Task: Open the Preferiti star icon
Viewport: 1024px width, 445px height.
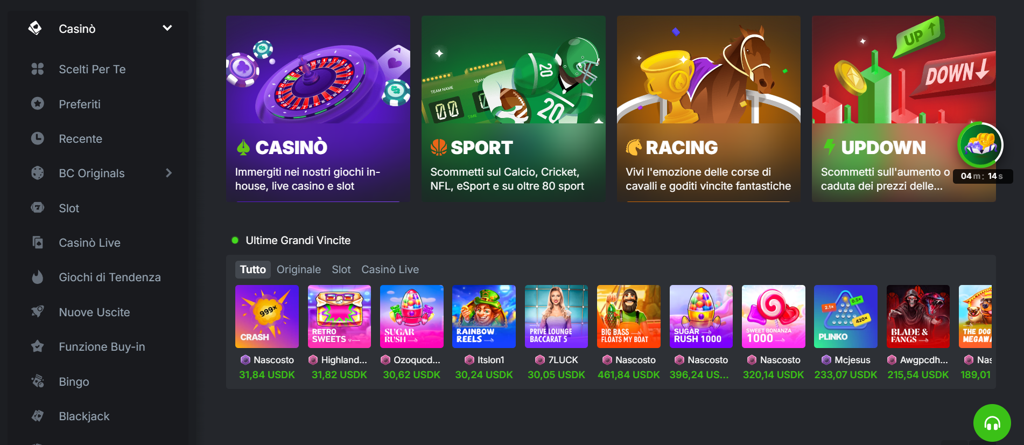Action: [x=37, y=103]
